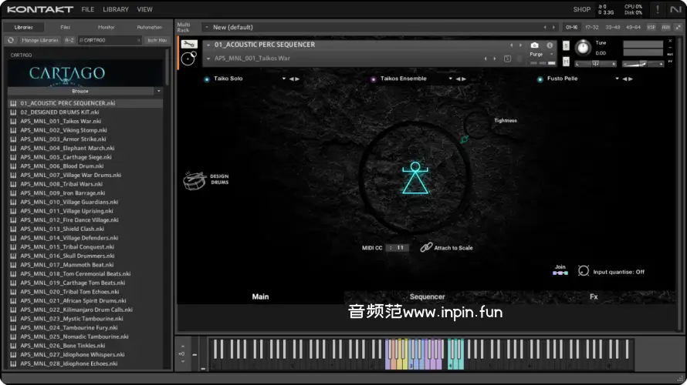Open the instrument info icon
Screen dimensions: 687x385
tap(550, 45)
